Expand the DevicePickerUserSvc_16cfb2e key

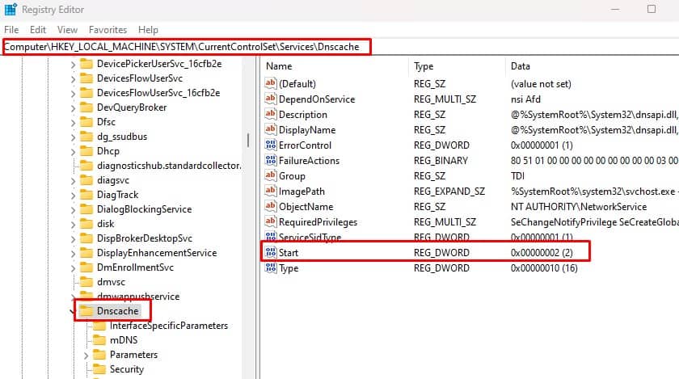73,65
